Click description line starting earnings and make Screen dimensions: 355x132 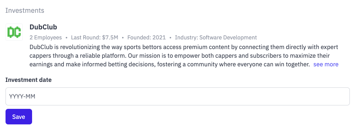click(x=170, y=64)
